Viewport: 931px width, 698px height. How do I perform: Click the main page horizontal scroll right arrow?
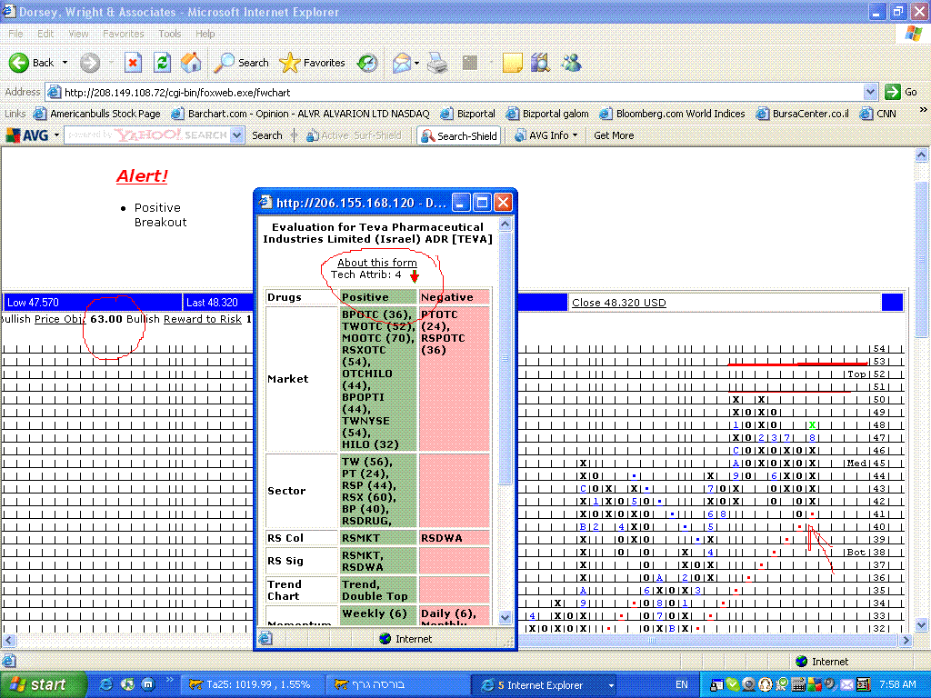pyautogui.click(x=906, y=641)
